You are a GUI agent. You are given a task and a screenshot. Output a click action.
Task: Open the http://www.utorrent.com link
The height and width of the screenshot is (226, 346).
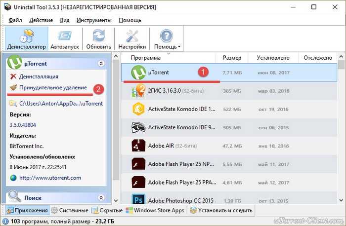tap(50, 178)
